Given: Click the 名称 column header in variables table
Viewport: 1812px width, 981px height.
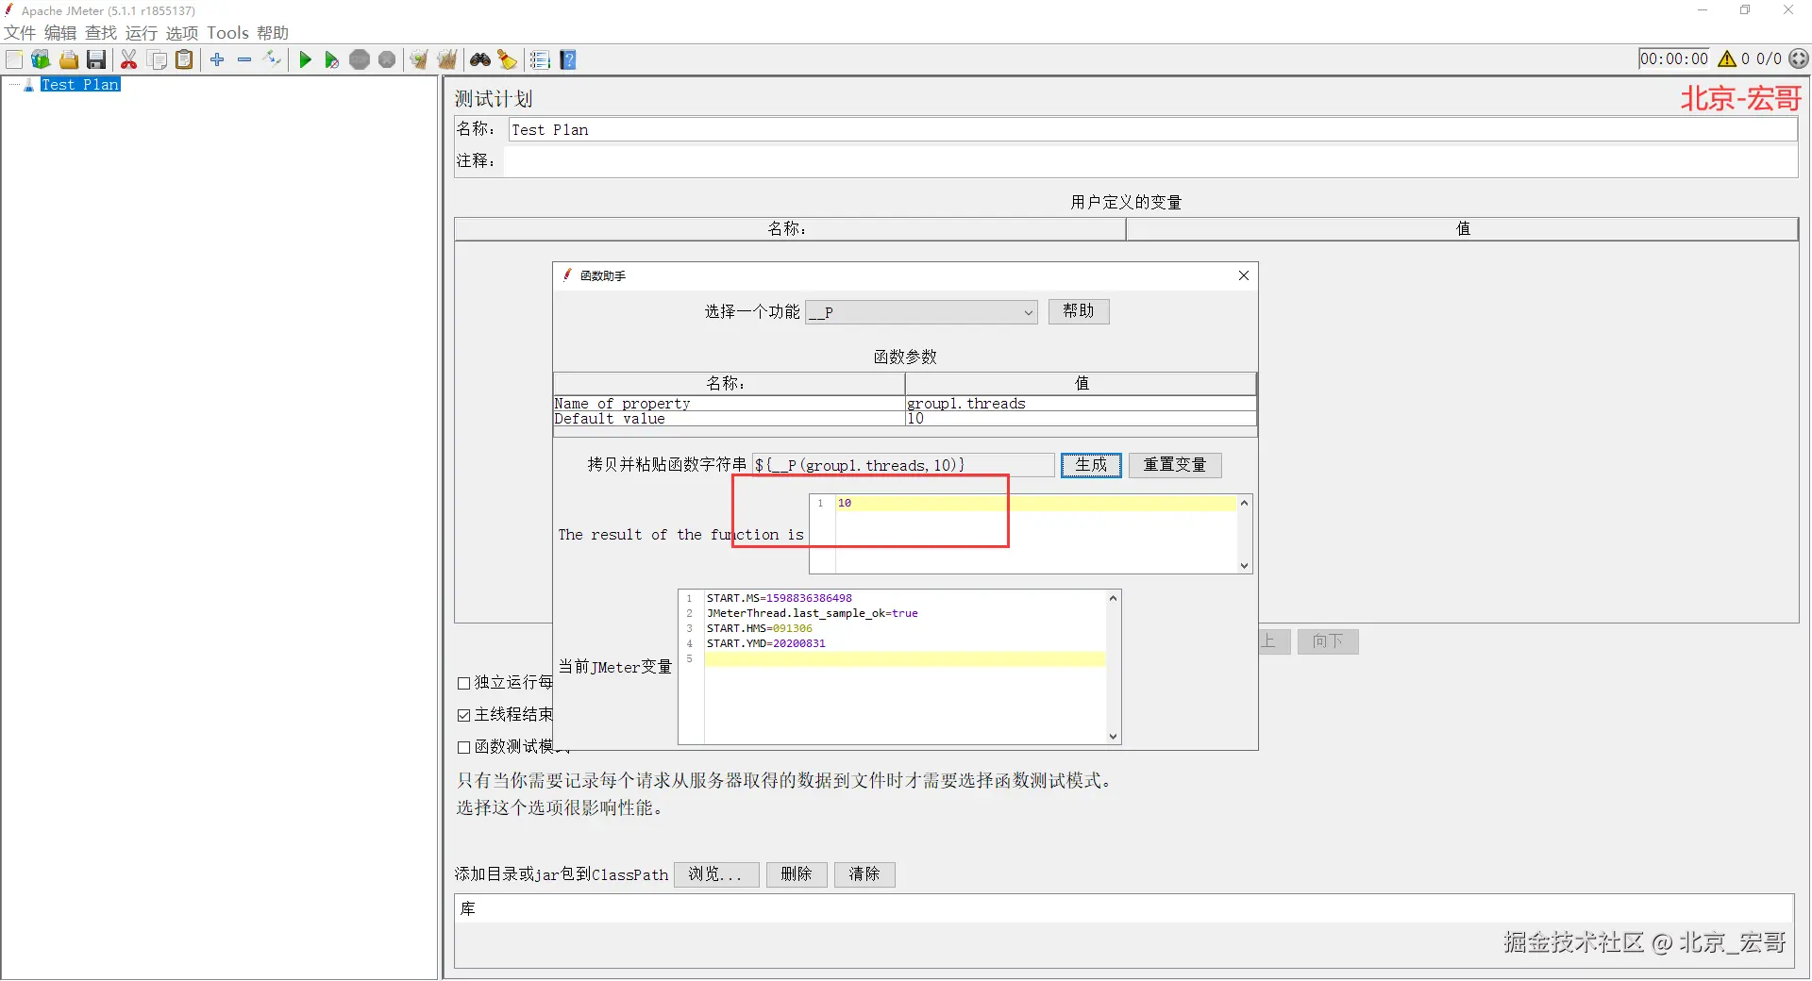Looking at the screenshot, I should pos(790,229).
